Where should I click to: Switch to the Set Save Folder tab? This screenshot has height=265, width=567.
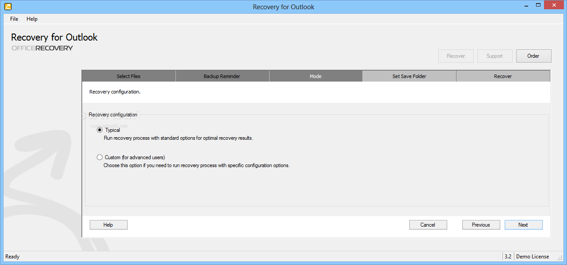tap(409, 76)
